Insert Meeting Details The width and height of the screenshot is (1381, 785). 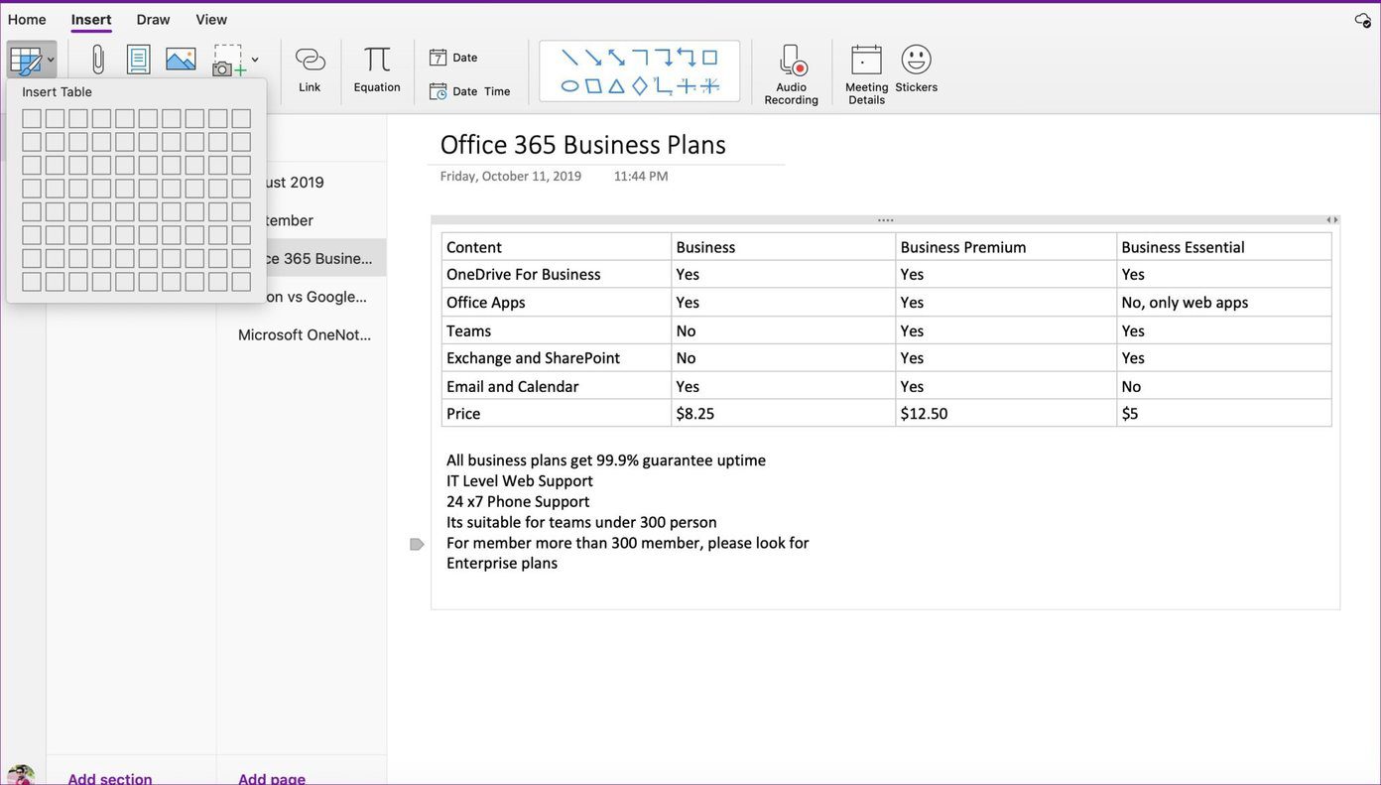pyautogui.click(x=866, y=74)
